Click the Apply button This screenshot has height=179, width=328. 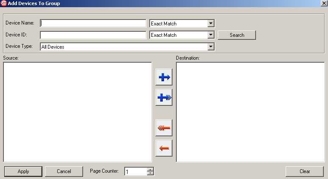click(x=23, y=171)
